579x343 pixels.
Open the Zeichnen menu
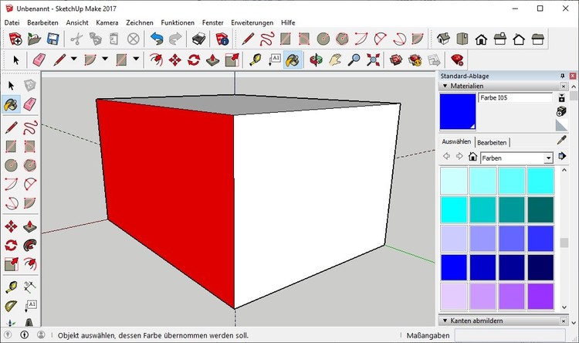pyautogui.click(x=140, y=22)
